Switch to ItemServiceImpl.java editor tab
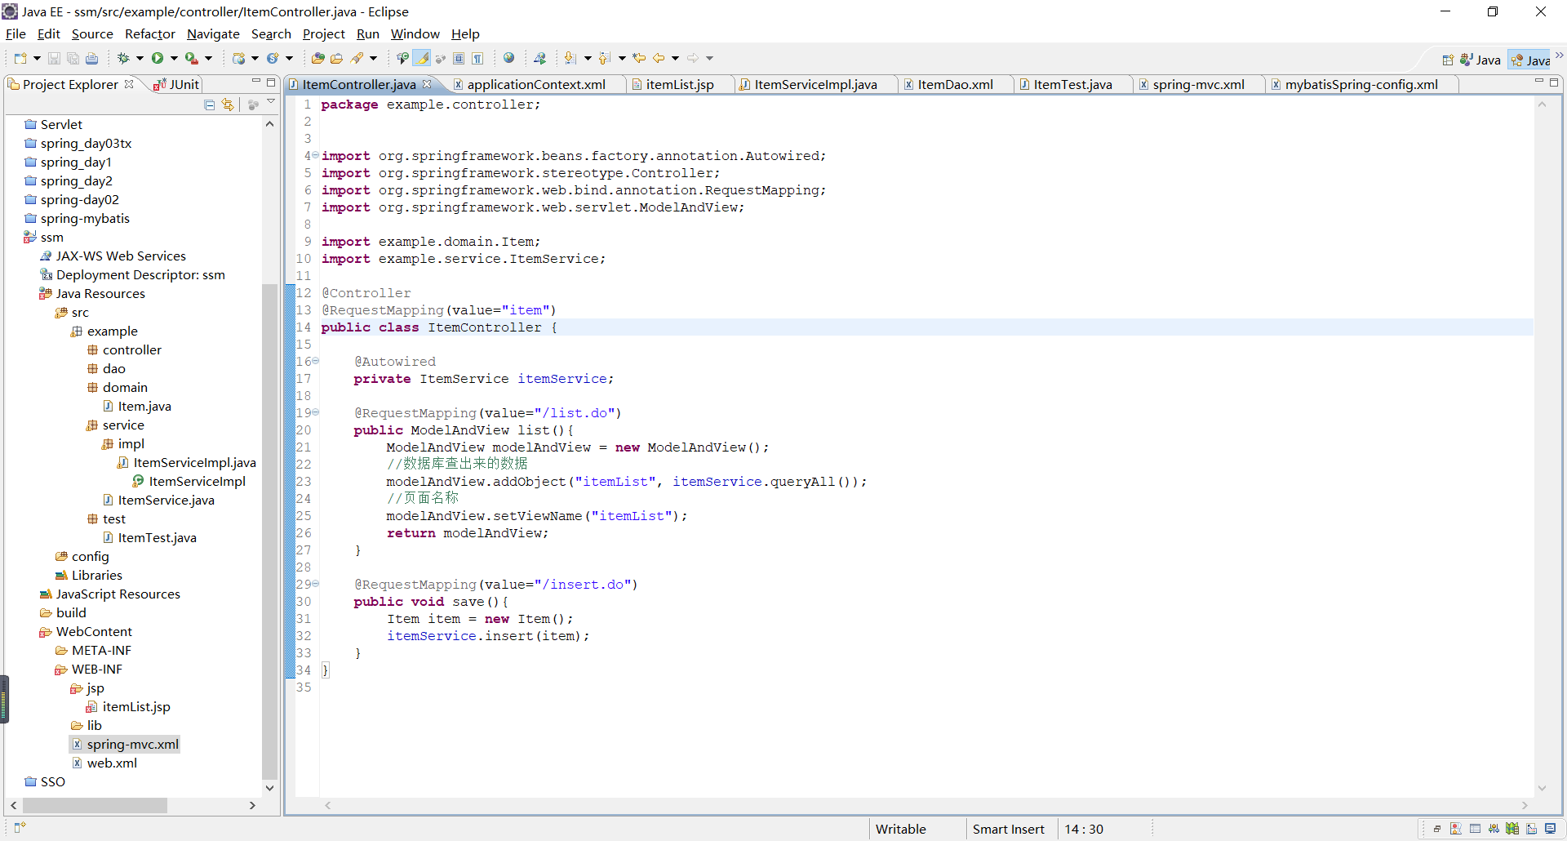1567x841 pixels. pos(815,84)
